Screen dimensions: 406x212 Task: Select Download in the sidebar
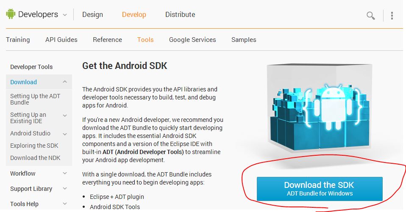point(24,82)
